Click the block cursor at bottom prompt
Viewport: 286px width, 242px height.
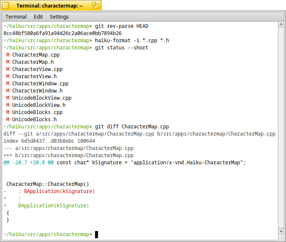click(97, 234)
